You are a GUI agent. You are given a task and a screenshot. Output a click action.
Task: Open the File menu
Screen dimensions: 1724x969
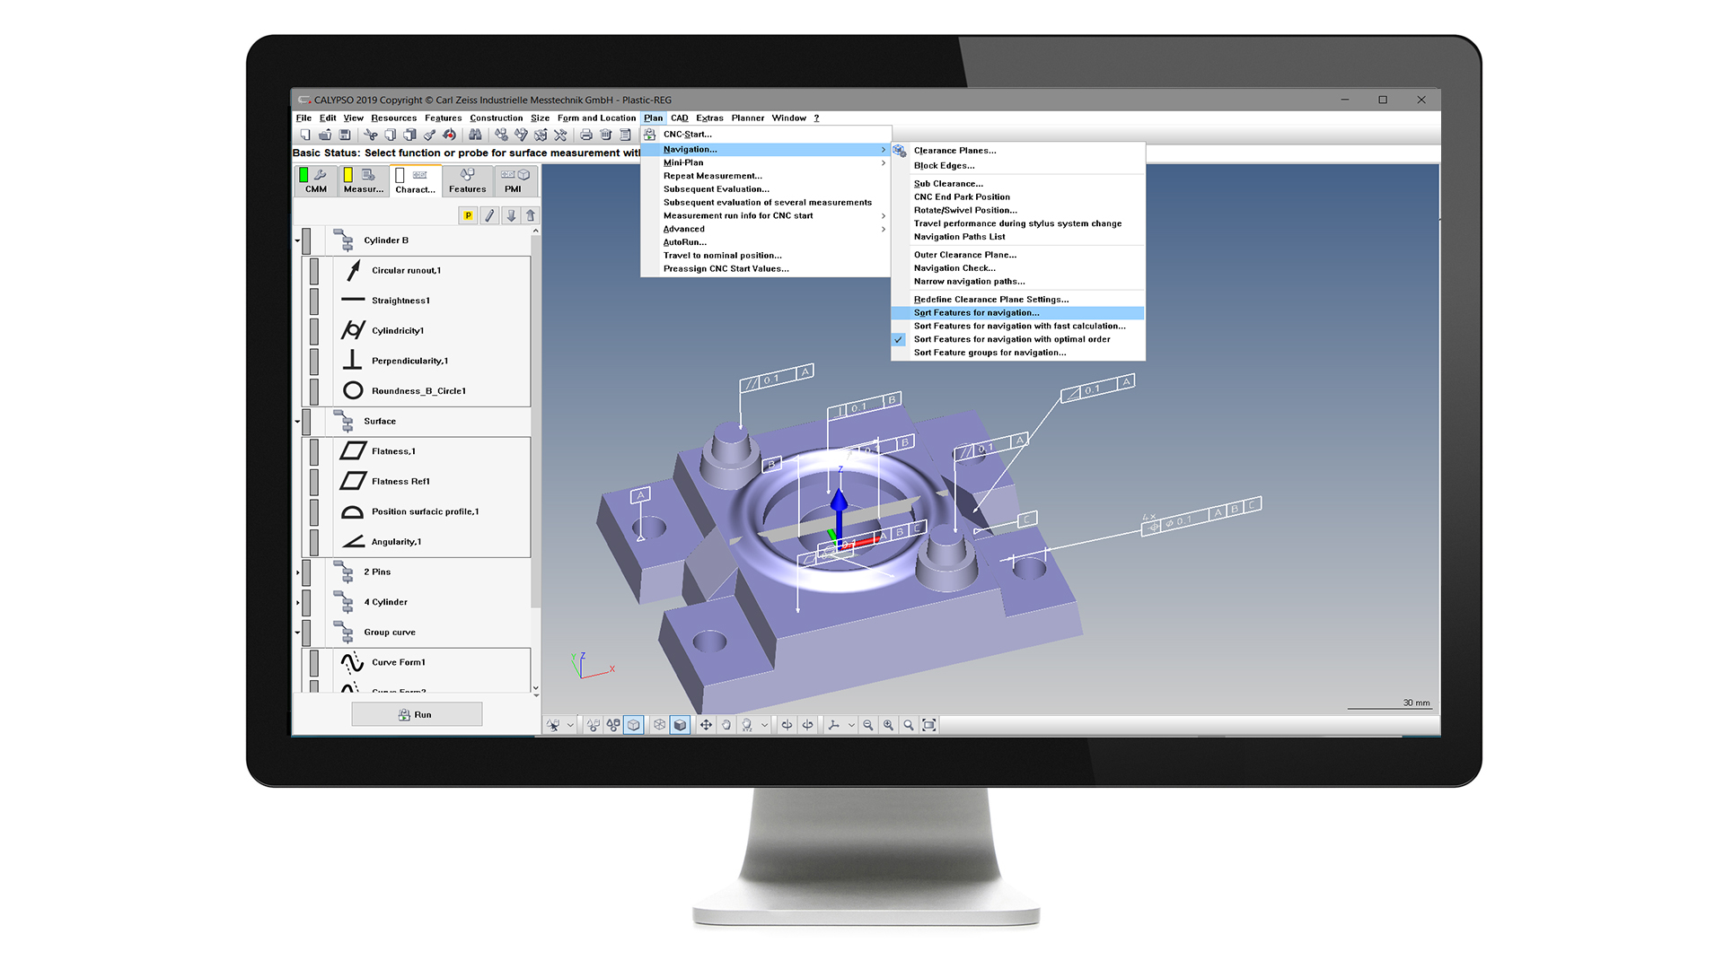click(x=303, y=118)
